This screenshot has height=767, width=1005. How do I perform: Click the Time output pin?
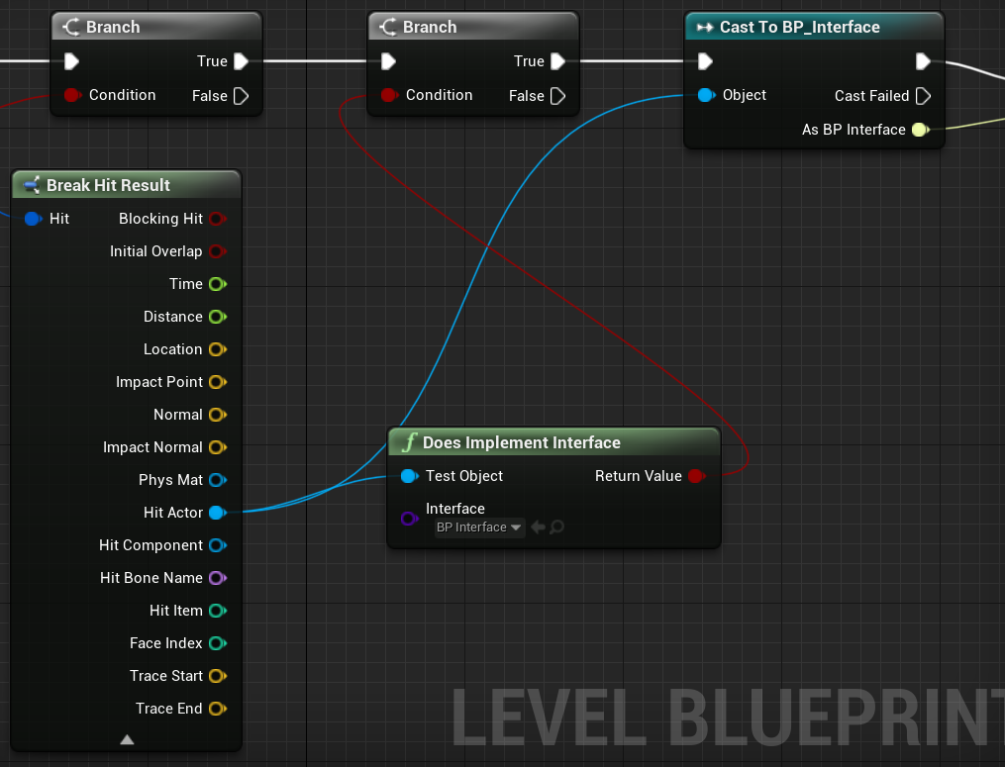(x=218, y=284)
